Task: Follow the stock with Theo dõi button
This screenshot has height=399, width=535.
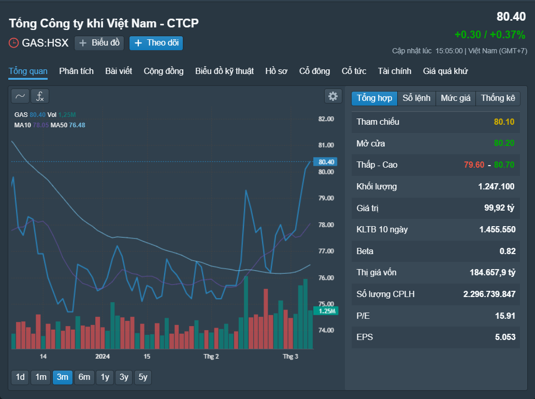Action: coord(156,43)
